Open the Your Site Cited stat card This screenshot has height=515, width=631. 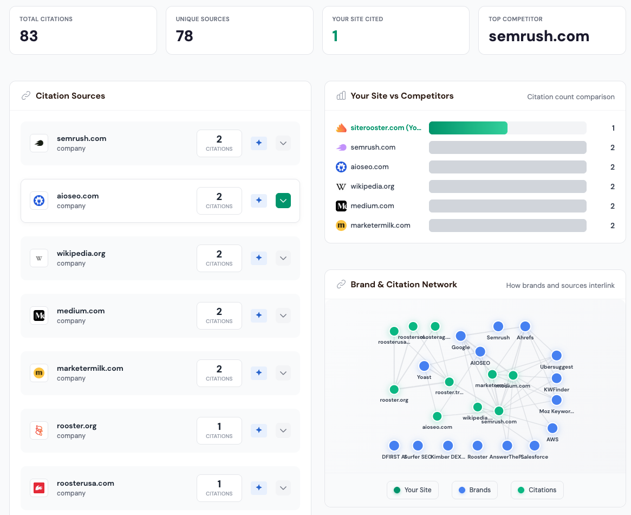[x=395, y=30]
